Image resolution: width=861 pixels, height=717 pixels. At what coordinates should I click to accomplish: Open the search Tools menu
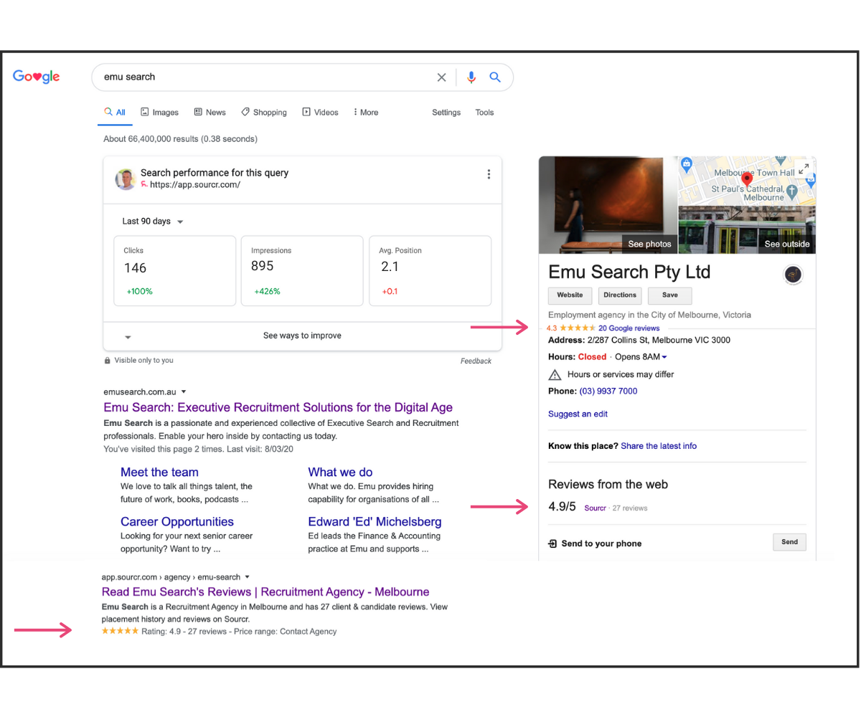coord(484,113)
